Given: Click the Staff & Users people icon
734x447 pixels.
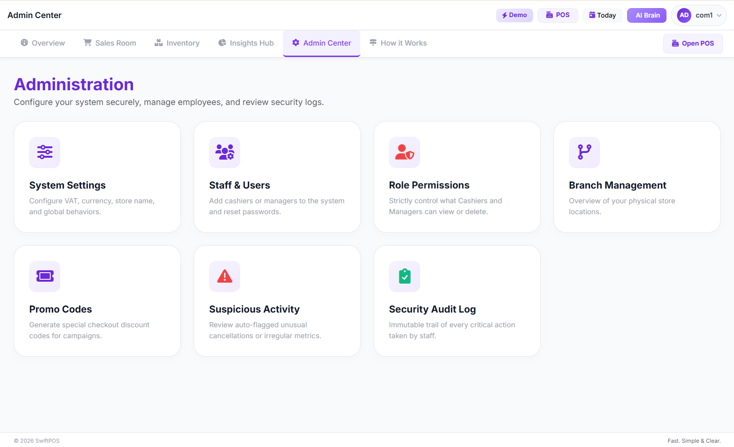Looking at the screenshot, I should 225,152.
